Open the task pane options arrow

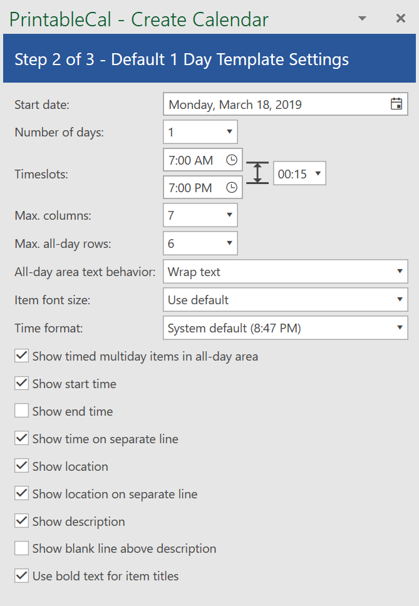click(x=362, y=18)
